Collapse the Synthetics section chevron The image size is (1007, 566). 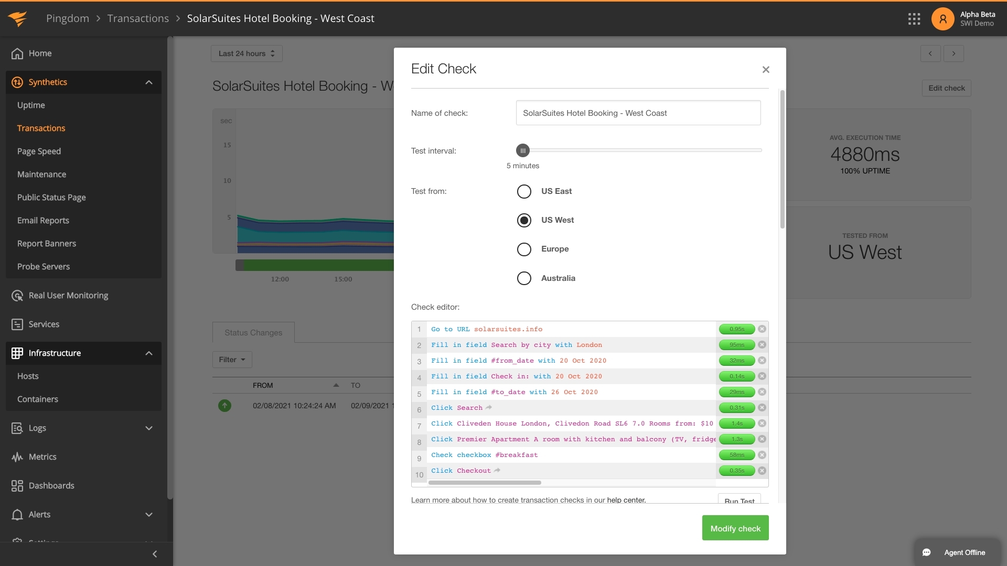tap(149, 82)
